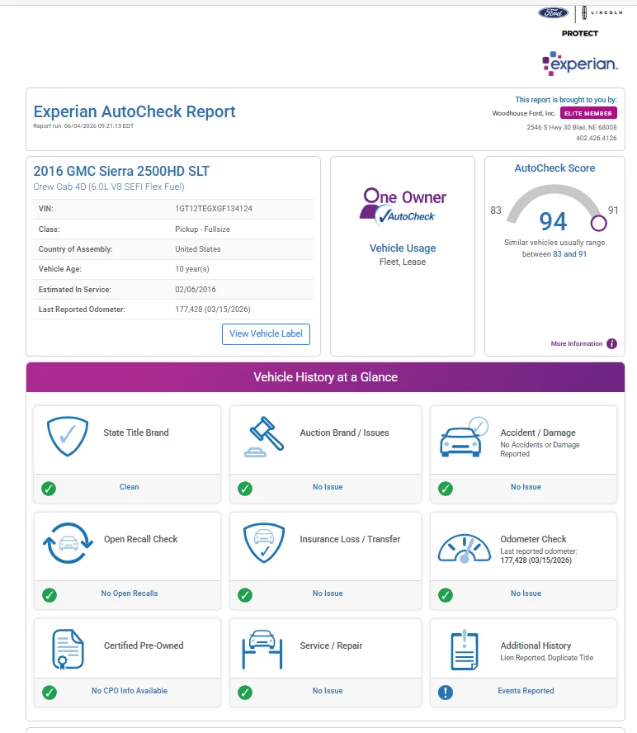The width and height of the screenshot is (637, 733).
Task: Click the Service / Repair car lift icon
Action: (262, 650)
